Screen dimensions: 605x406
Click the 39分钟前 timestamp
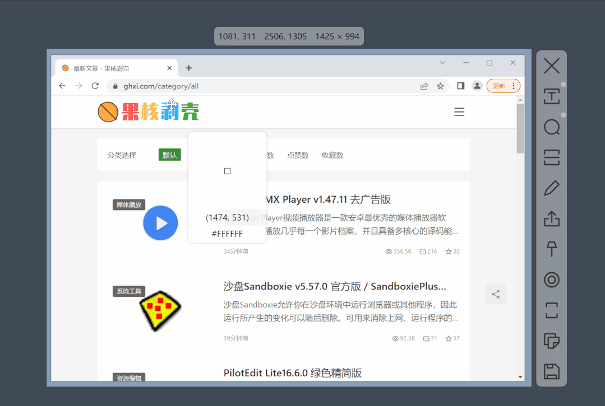point(235,338)
